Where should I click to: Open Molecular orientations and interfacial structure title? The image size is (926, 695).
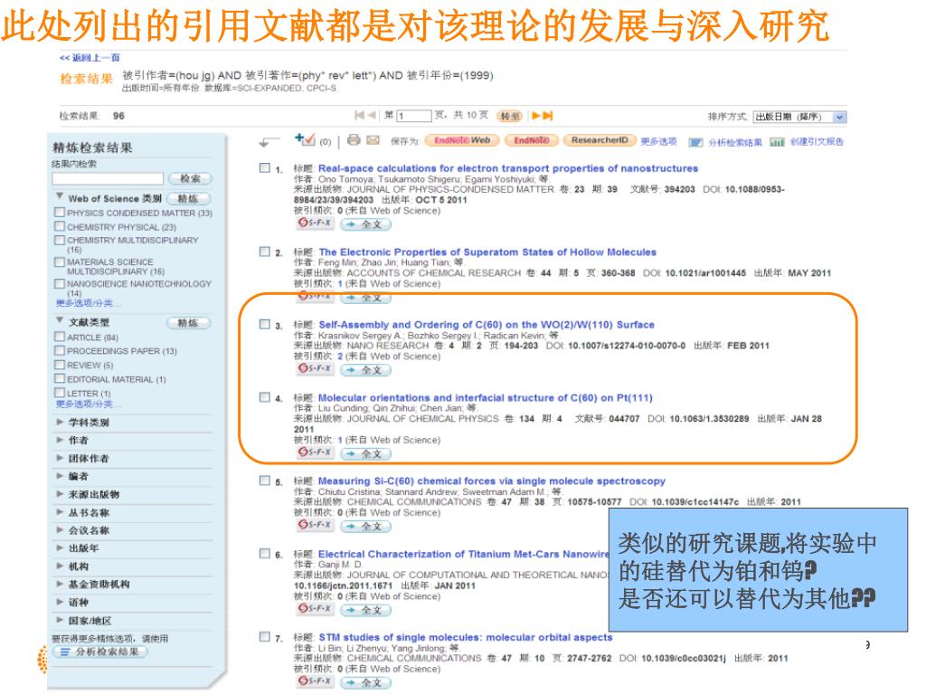[x=486, y=398]
